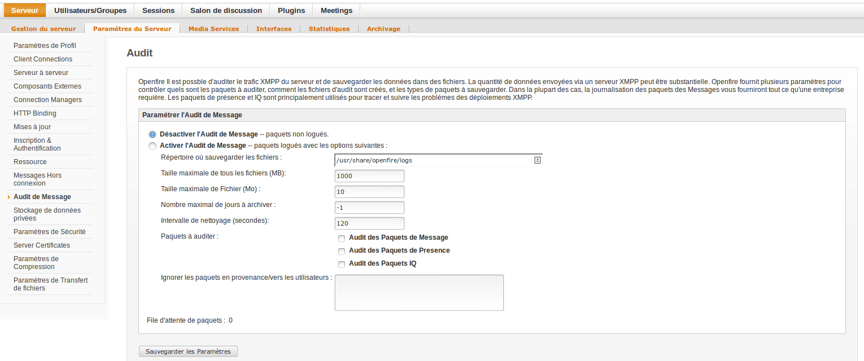Open Paramètres de Transfert de fichiers link
This screenshot has width=864, height=361.
point(50,284)
